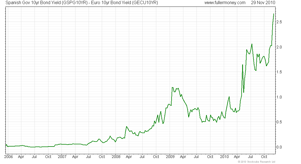
Task: Click the 'Euro 10yr Bond Yield (GECU10YR)' title part
Action: pos(125,3)
